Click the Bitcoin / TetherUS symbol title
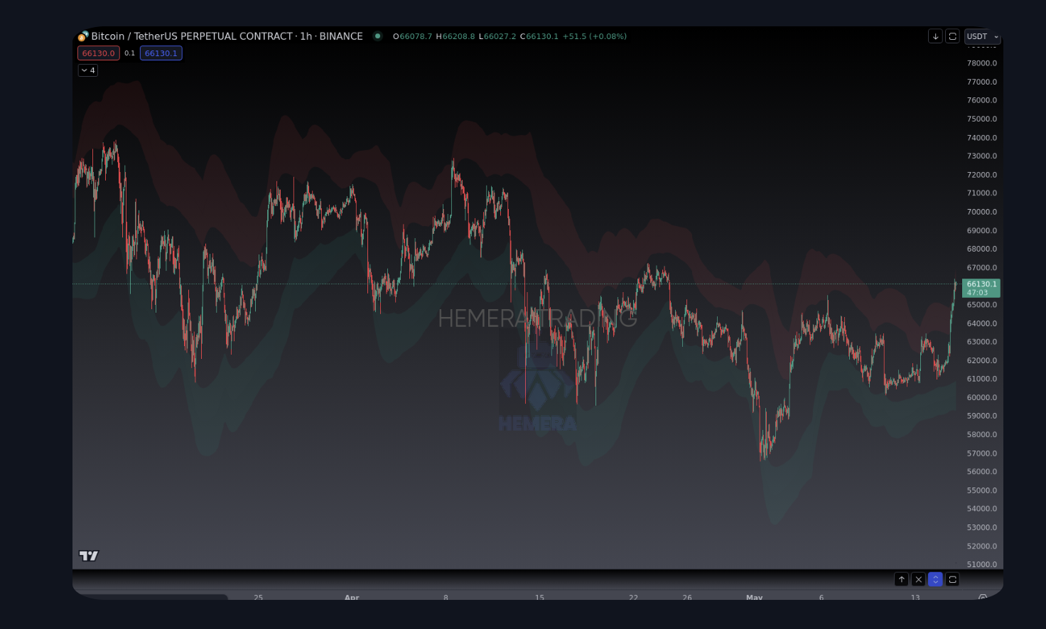Viewport: 1046px width, 629px height. point(227,36)
